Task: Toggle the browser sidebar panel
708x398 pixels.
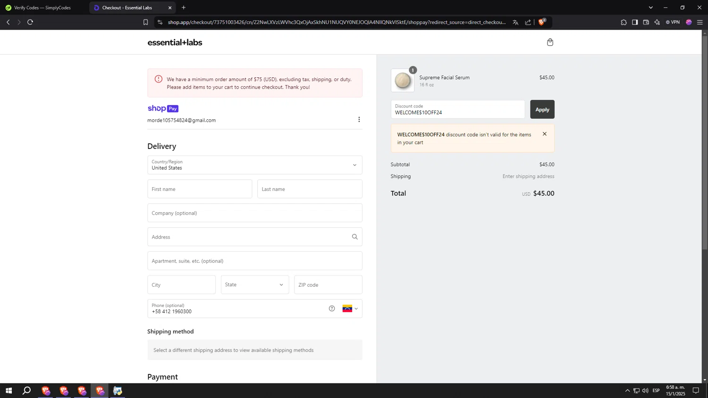Action: (635, 22)
